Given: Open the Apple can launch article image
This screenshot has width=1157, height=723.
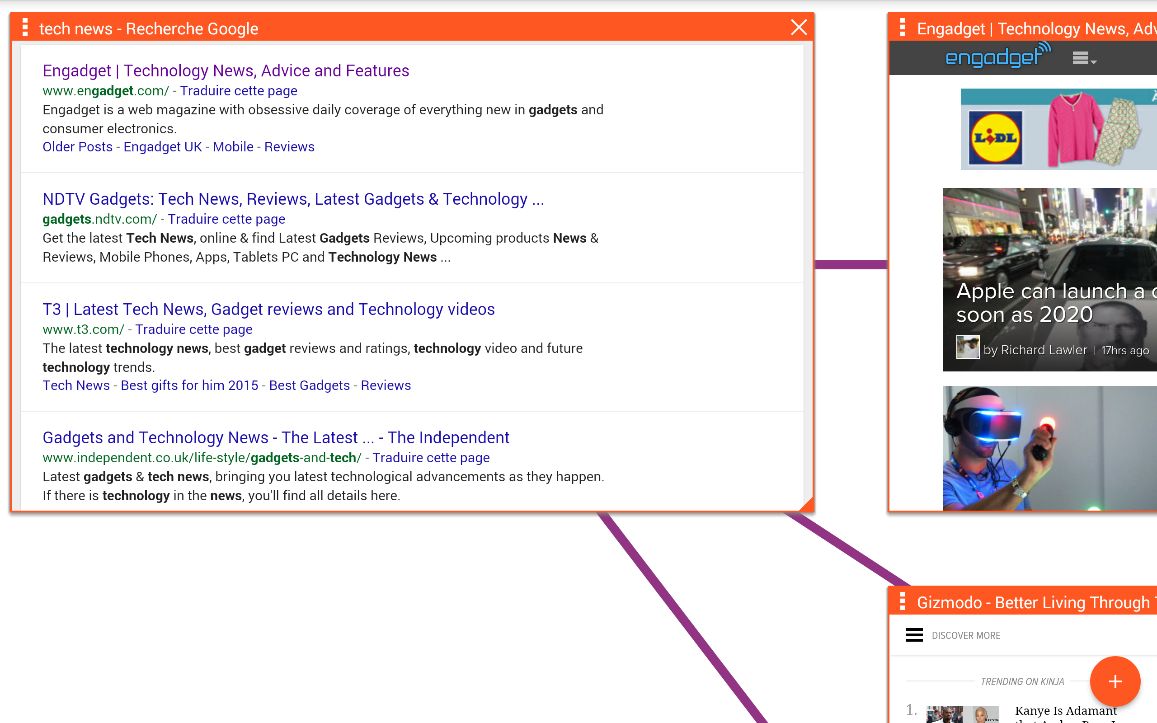Looking at the screenshot, I should (x=1049, y=279).
